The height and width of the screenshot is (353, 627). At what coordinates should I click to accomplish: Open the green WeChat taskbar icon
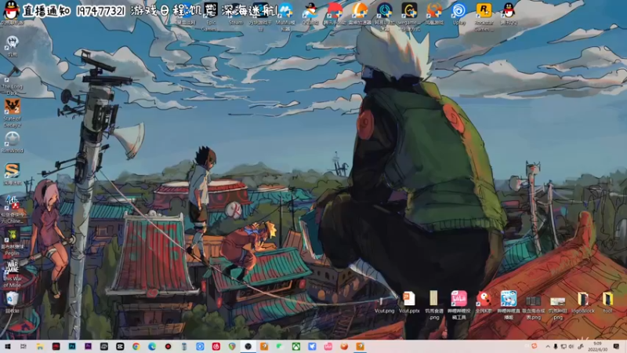[280, 347]
